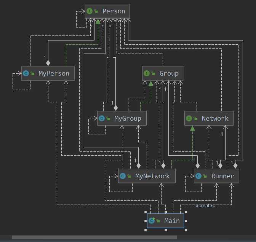Click the Person interface icon
Image resolution: width=256 pixels, height=242 pixels.
click(90, 11)
